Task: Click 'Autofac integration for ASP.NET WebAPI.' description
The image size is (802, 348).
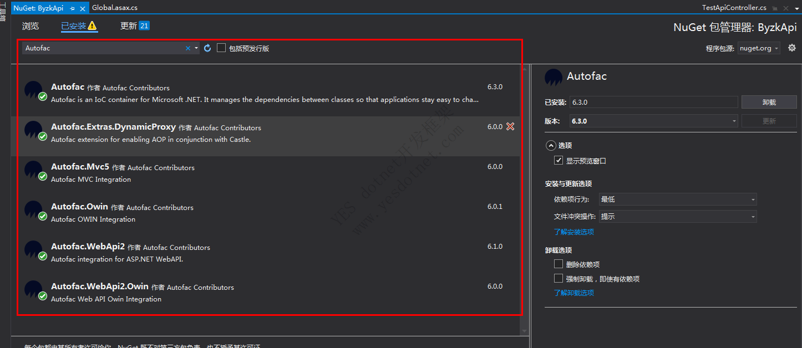Action: (x=117, y=259)
